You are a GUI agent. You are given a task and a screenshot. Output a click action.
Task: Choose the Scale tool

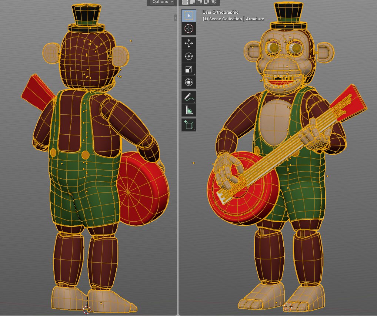coord(189,69)
